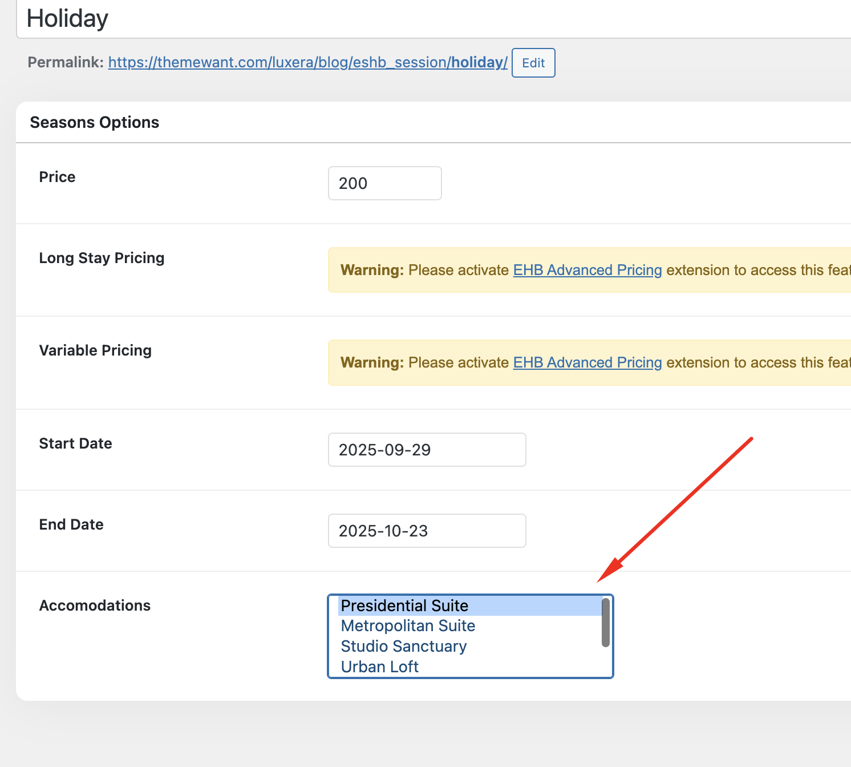This screenshot has height=767, width=851.
Task: Focus the Price field containing 200
Action: tap(384, 183)
